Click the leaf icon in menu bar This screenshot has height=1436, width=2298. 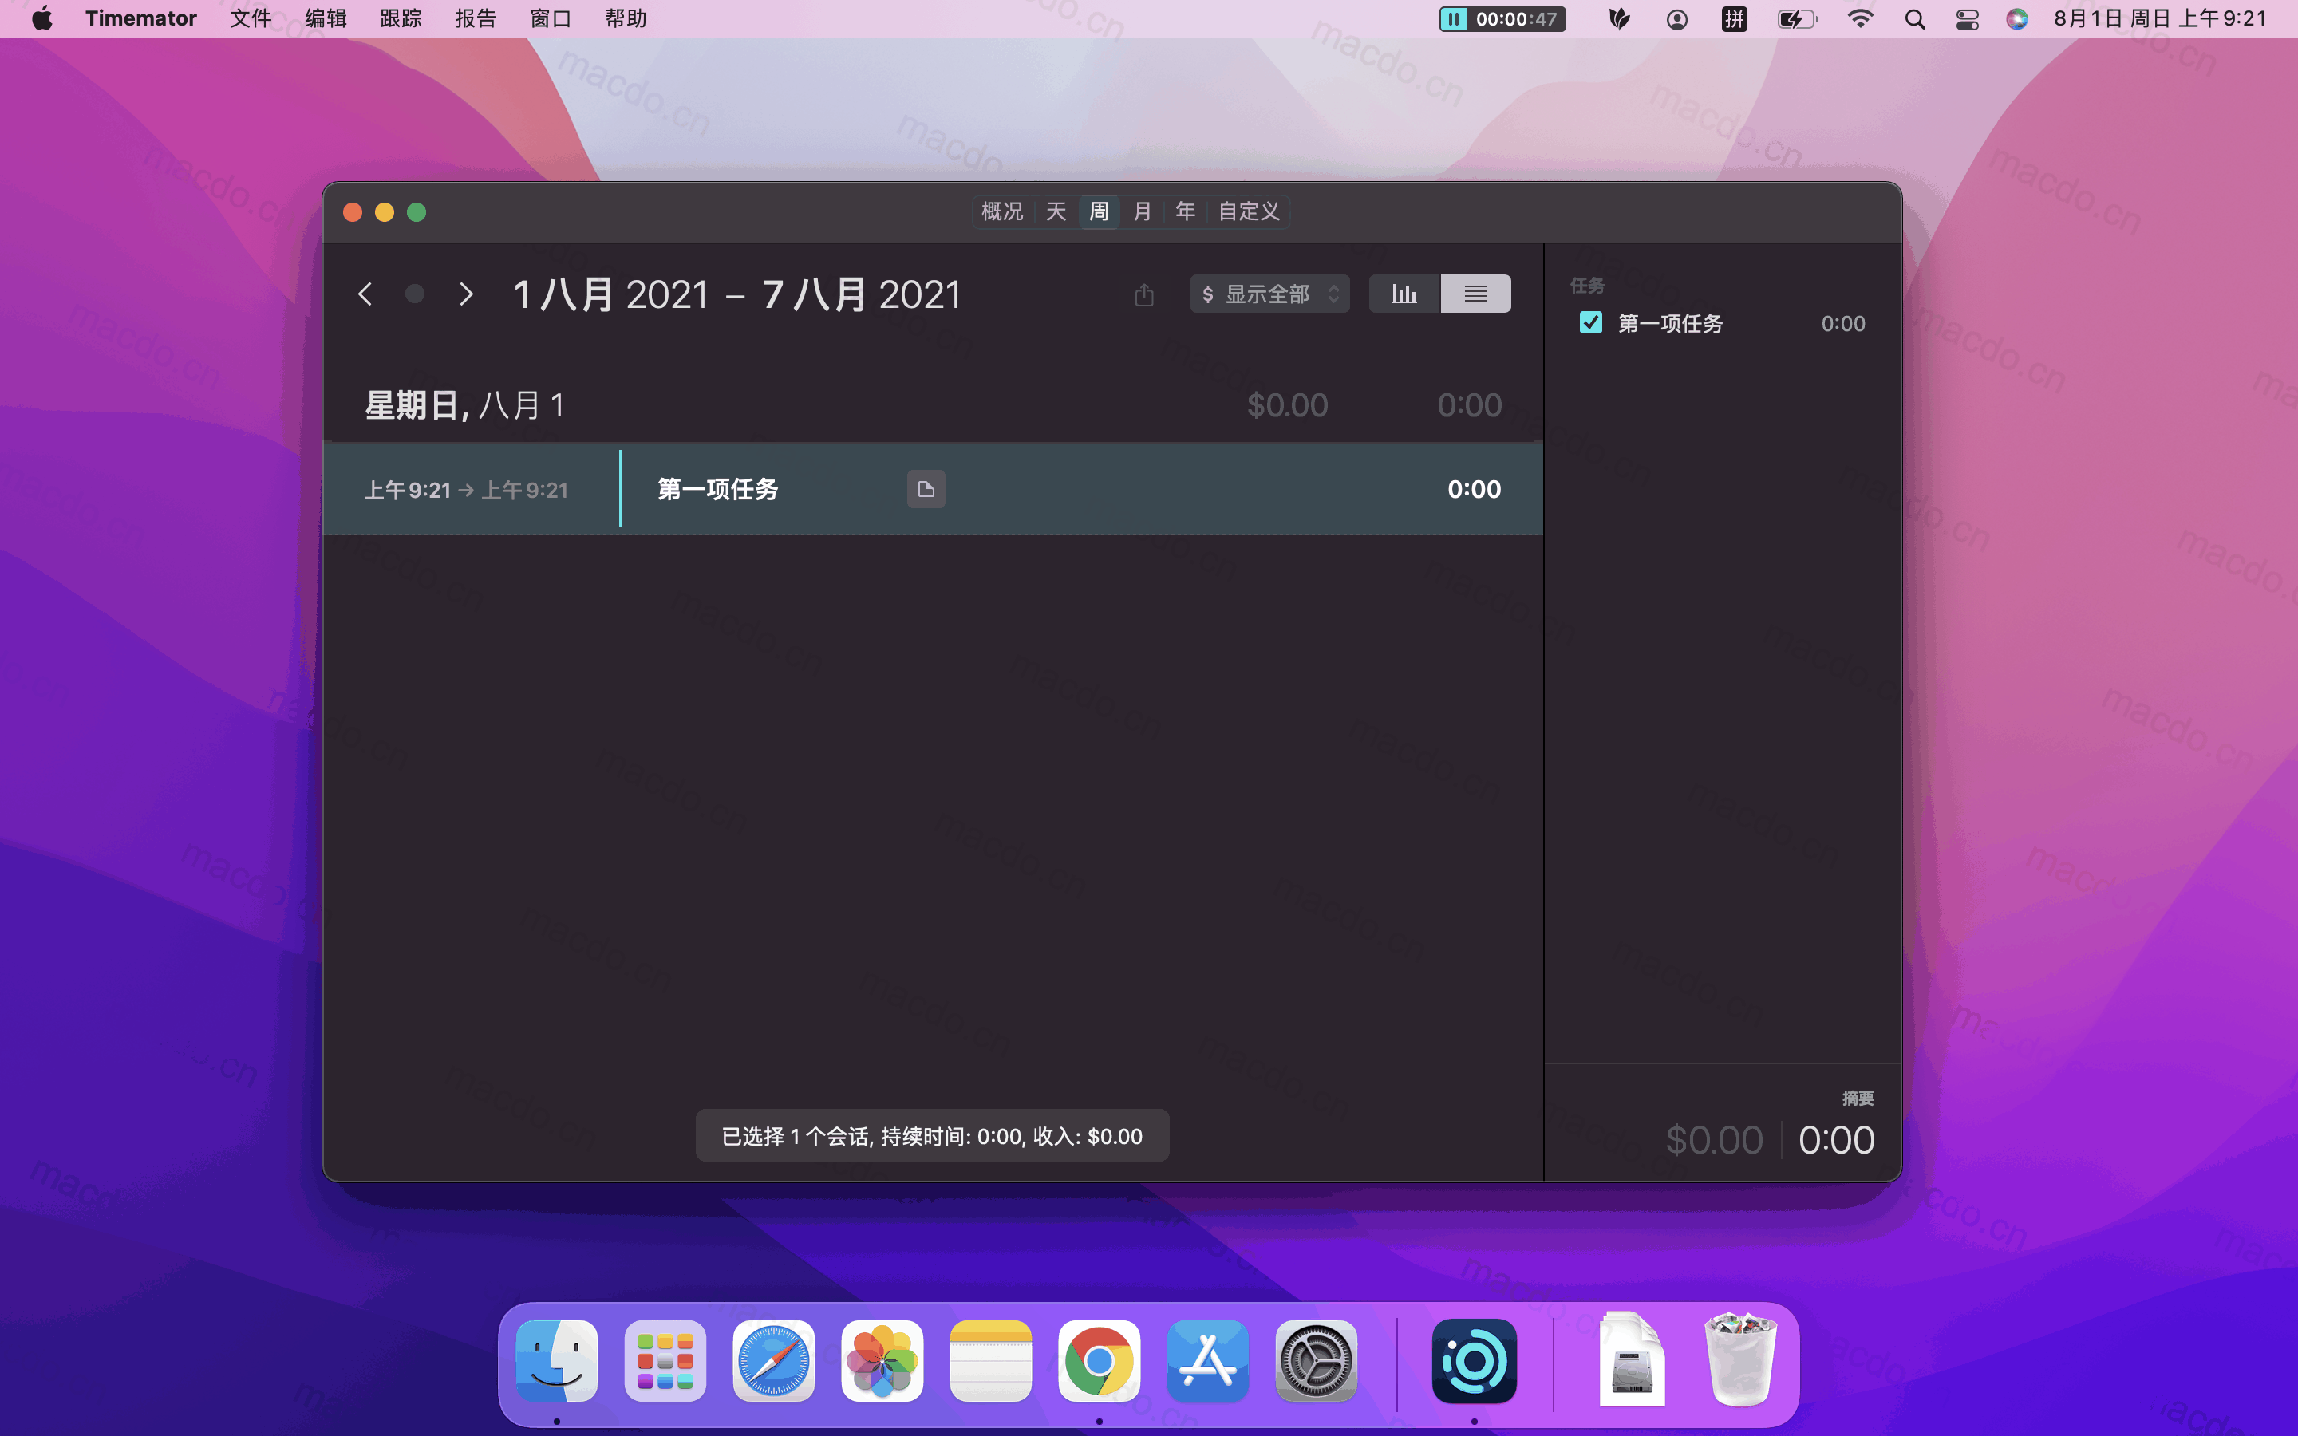(1620, 19)
